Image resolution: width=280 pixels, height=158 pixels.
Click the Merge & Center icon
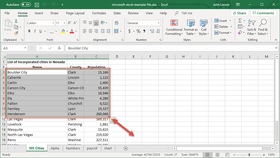pyautogui.click(x=116, y=31)
